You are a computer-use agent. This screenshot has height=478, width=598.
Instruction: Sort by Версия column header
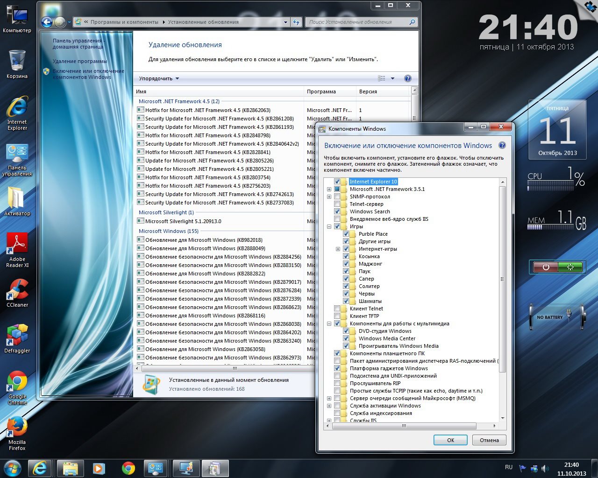(x=383, y=91)
